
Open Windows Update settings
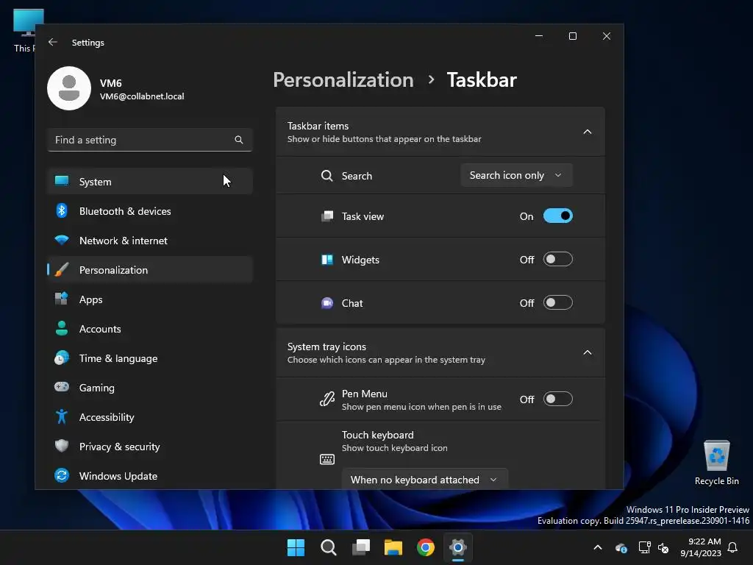click(150, 476)
